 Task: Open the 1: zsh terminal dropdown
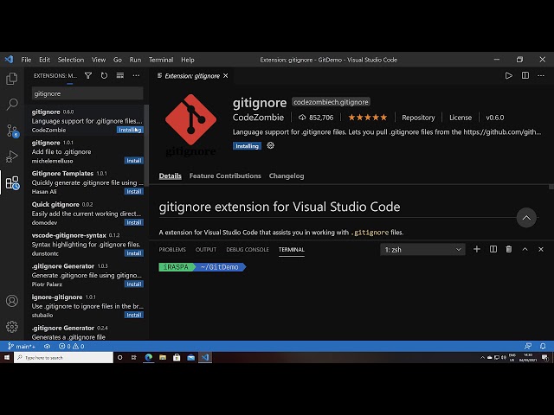tap(422, 250)
